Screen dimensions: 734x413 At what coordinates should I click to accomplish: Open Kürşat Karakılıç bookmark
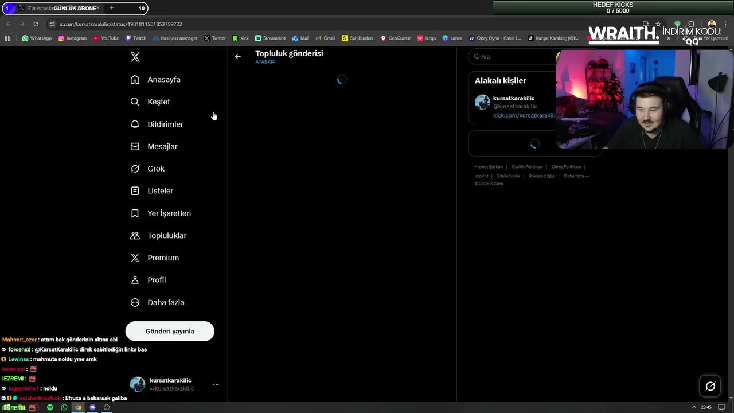tap(554, 38)
